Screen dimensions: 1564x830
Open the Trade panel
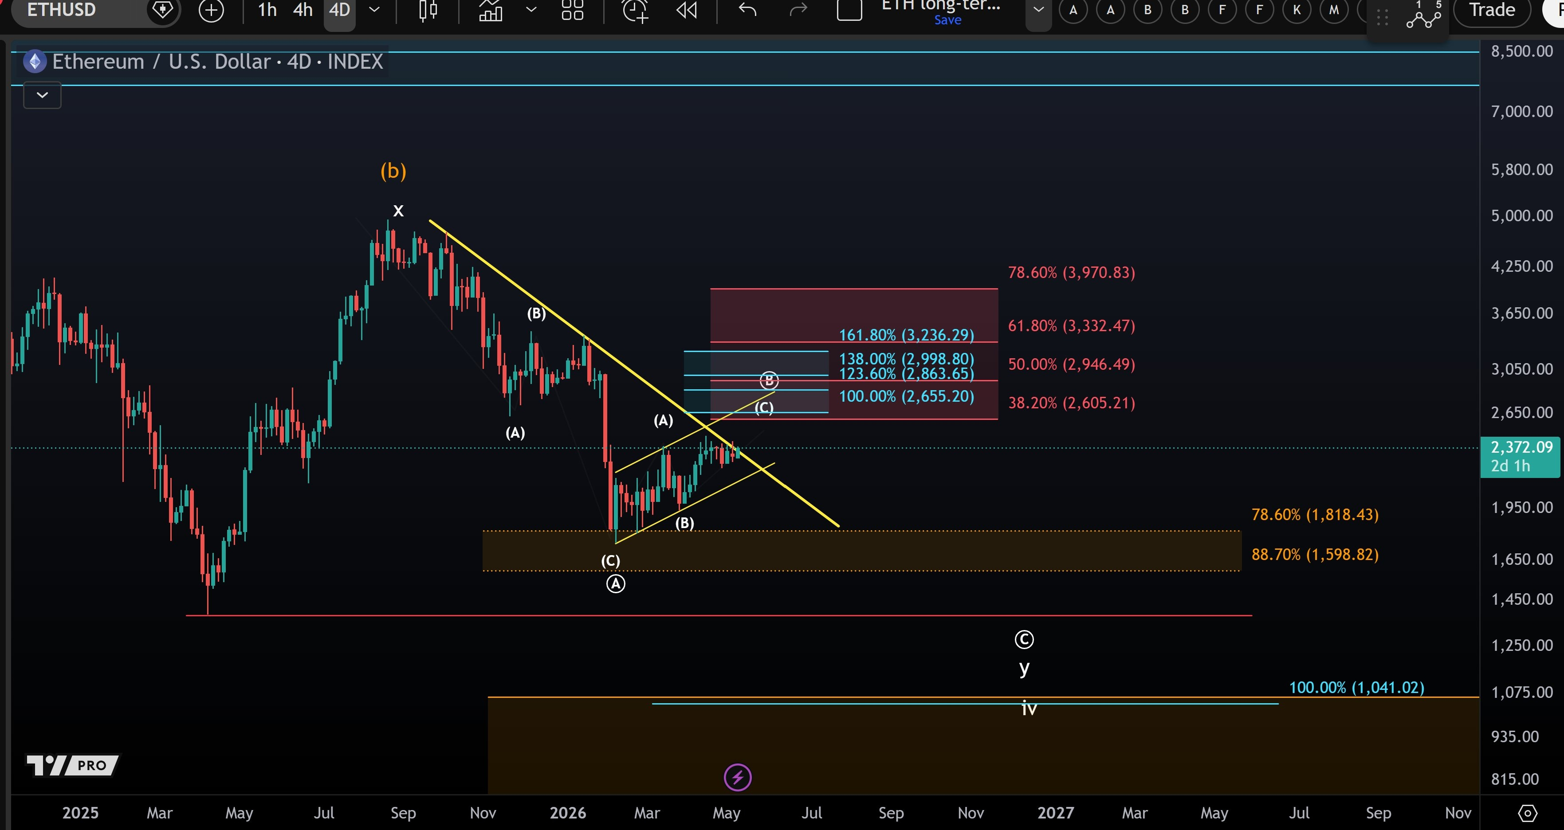coord(1492,10)
